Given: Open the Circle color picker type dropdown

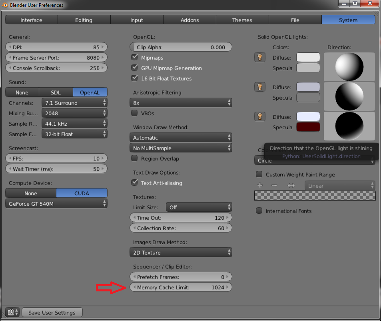Looking at the screenshot, I should coord(315,160).
